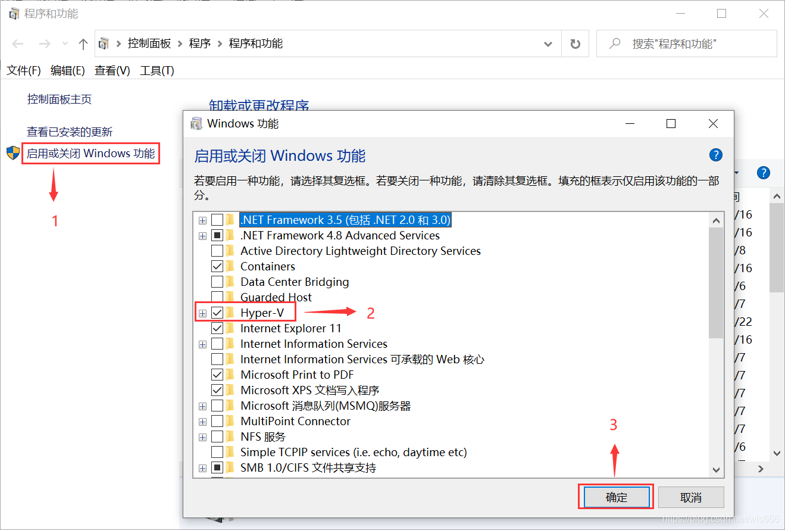Click the Windows 功能 dialog title icon
This screenshot has width=785, height=530.
click(x=196, y=124)
